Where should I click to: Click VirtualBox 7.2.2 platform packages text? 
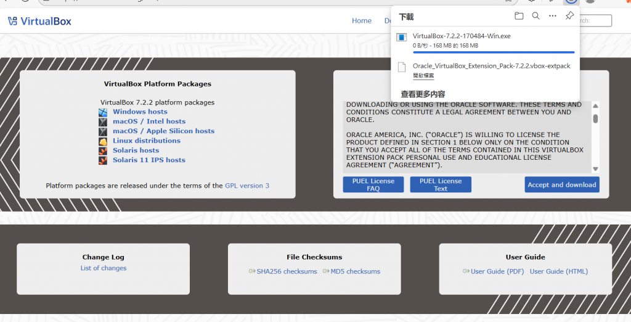(157, 102)
